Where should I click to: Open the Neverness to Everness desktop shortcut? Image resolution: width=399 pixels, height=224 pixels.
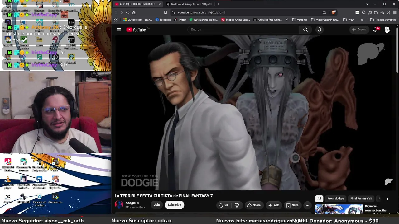pos(23,165)
